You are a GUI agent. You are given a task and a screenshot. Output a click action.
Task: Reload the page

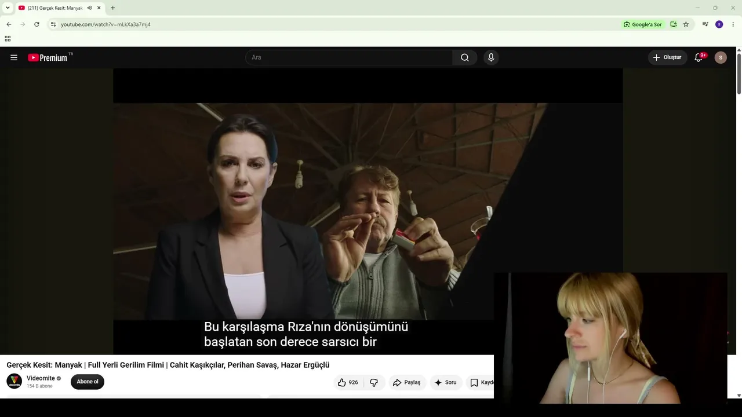point(37,24)
